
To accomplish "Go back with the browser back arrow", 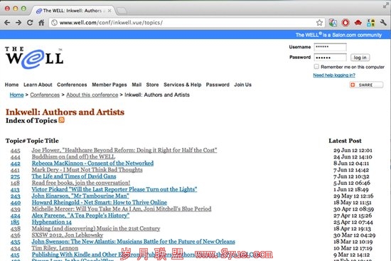I will coord(7,23).
